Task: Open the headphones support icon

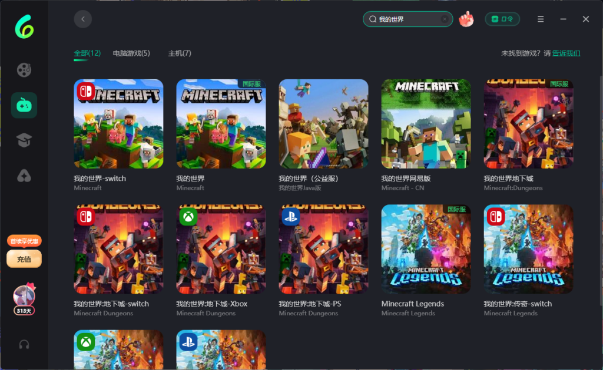Action: tap(24, 345)
